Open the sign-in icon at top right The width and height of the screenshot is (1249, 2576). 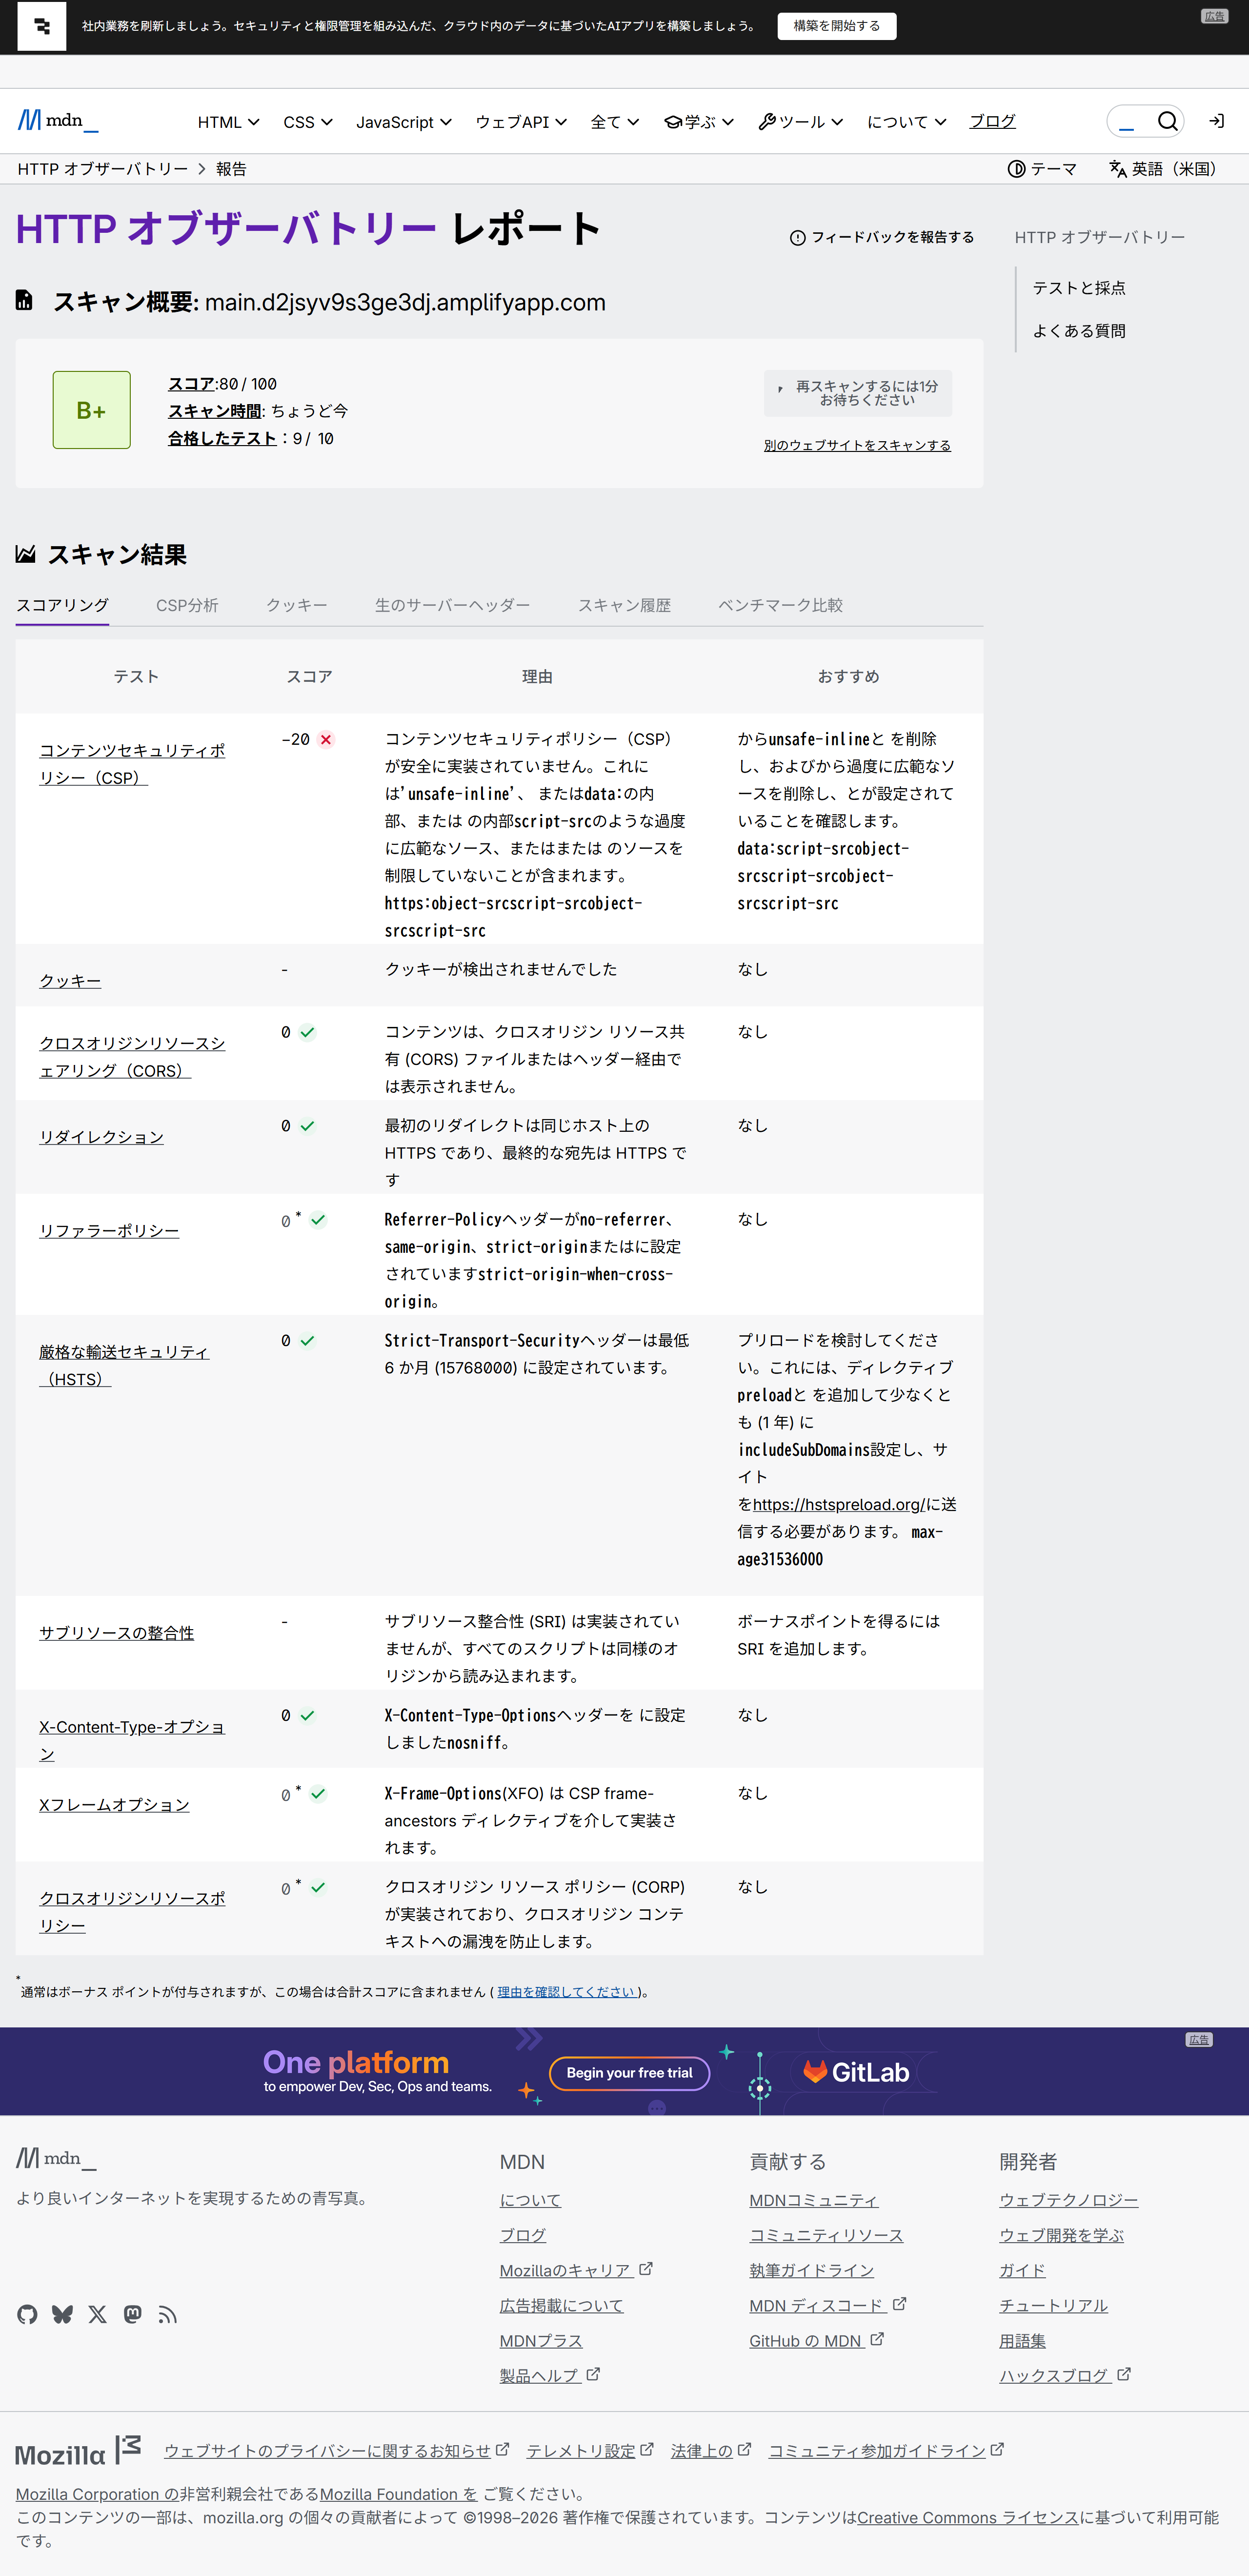click(1216, 121)
